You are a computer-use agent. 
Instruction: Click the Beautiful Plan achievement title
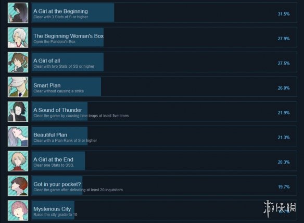click(50, 135)
